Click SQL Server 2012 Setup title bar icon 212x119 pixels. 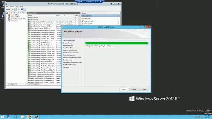[63, 27]
